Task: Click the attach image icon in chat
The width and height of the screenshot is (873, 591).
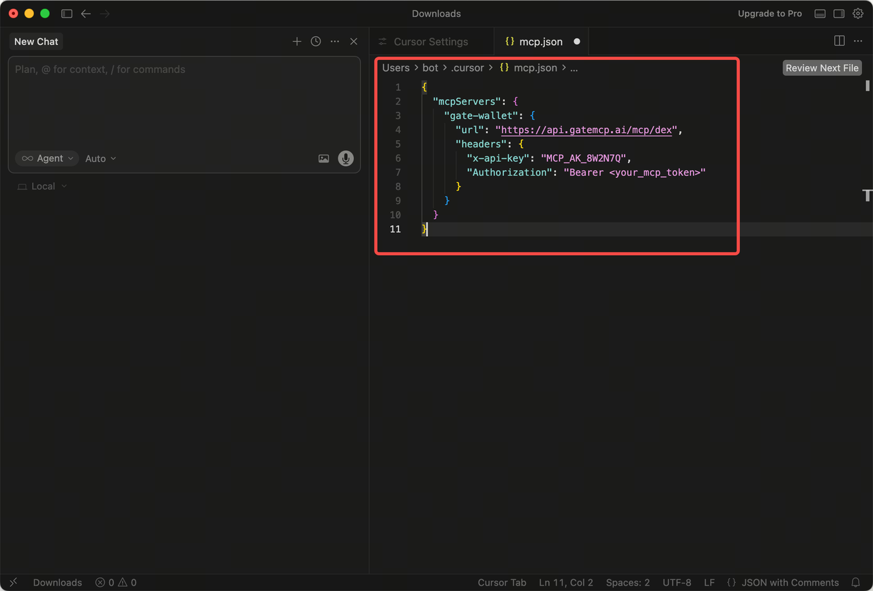Action: pos(324,158)
